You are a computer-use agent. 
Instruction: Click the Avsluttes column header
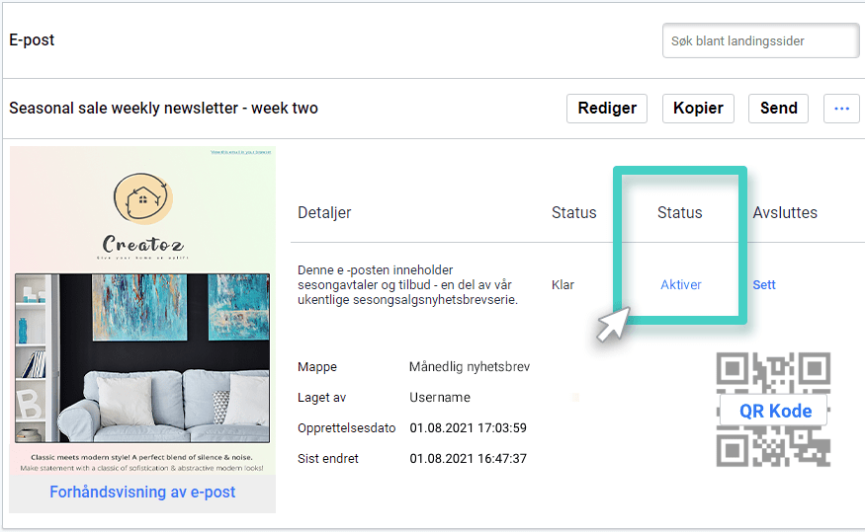click(785, 212)
